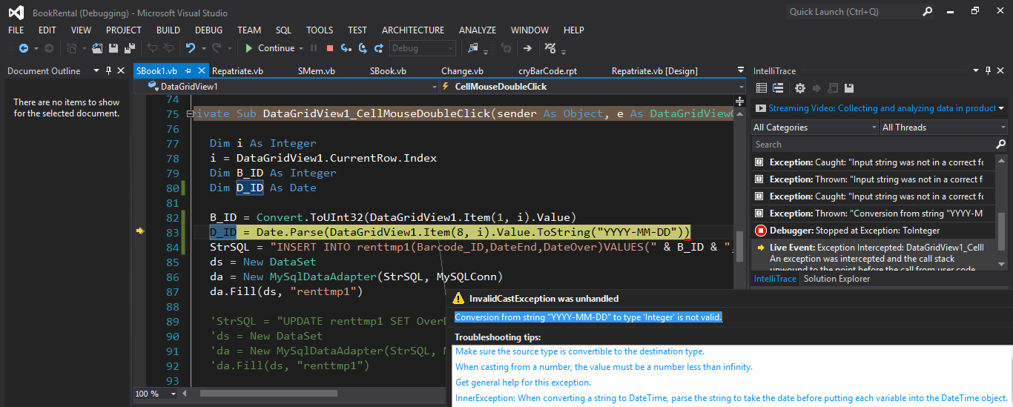This screenshot has height=407, width=1013.
Task: Click 'Get general help for this exception' link
Action: pos(523,383)
